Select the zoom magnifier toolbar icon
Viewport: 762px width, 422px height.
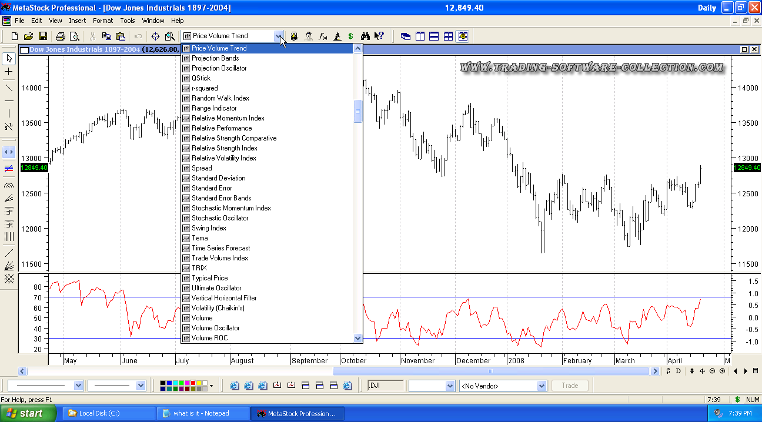pos(170,36)
